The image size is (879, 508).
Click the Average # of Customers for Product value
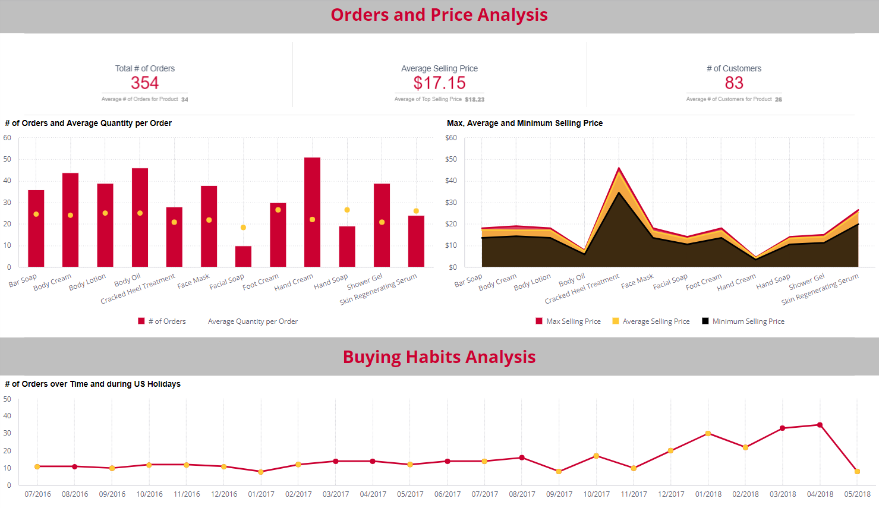point(779,99)
